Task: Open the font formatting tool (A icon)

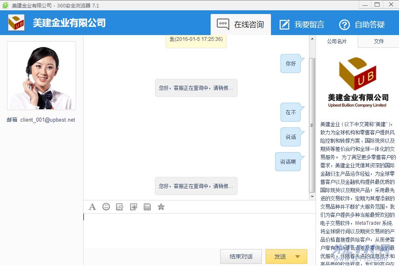Action: tap(93, 207)
